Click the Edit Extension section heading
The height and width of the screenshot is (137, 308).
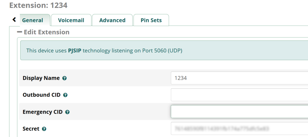pos(47,32)
